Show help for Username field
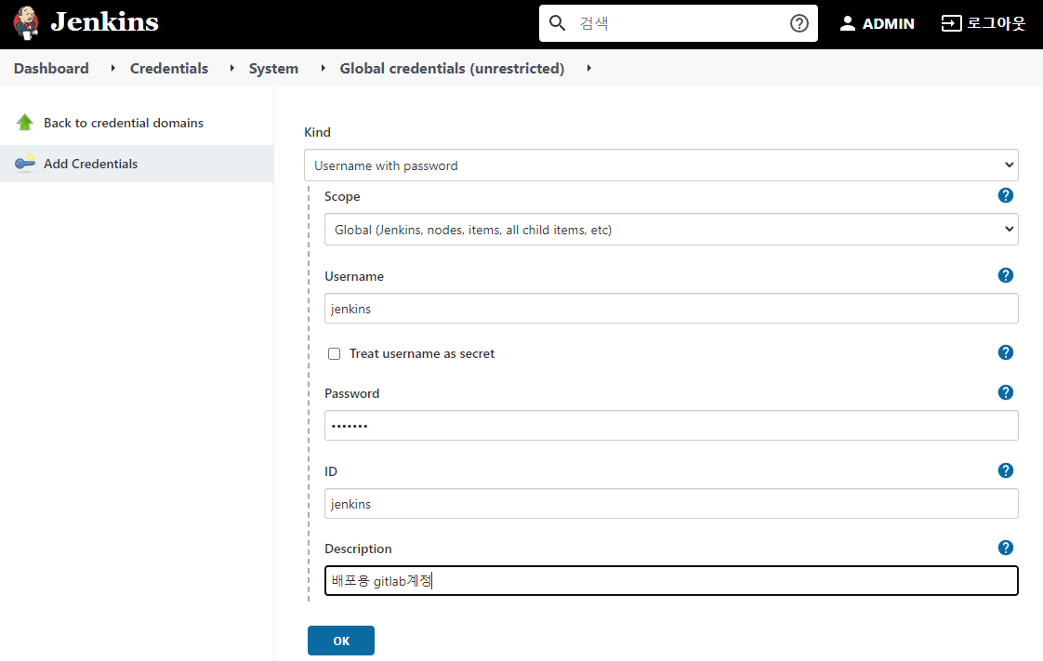1043x661 pixels. pos(1005,275)
